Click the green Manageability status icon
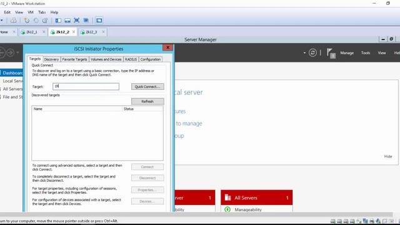 [x=227, y=209]
